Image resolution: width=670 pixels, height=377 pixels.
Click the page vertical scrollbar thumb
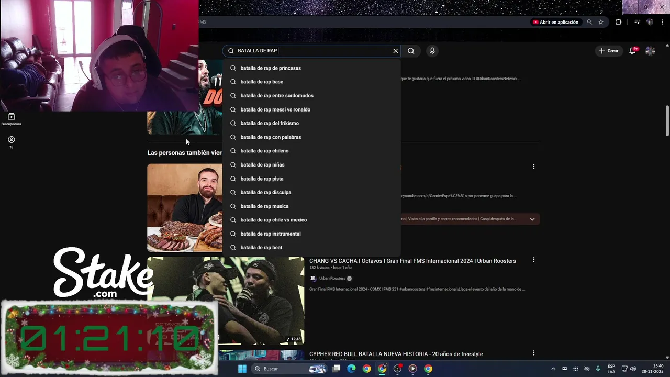[667, 121]
